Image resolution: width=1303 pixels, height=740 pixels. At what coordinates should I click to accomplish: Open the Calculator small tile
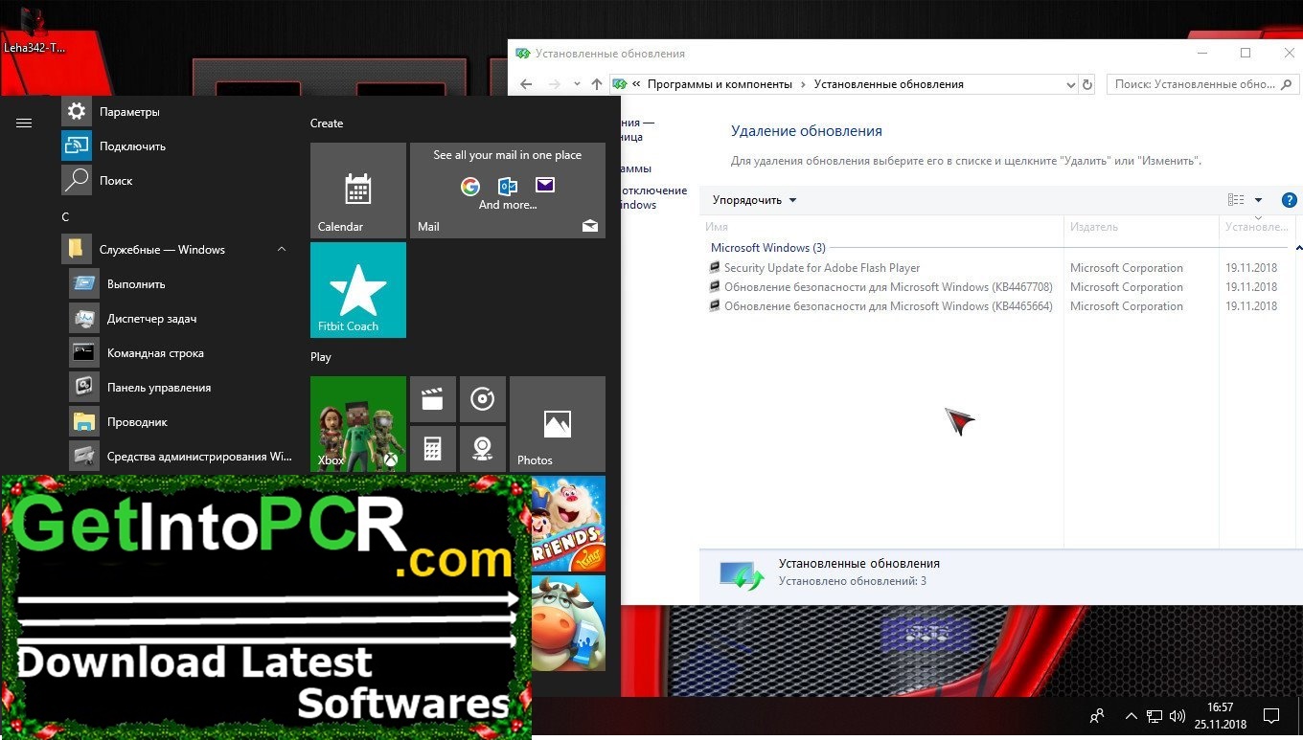click(x=433, y=449)
